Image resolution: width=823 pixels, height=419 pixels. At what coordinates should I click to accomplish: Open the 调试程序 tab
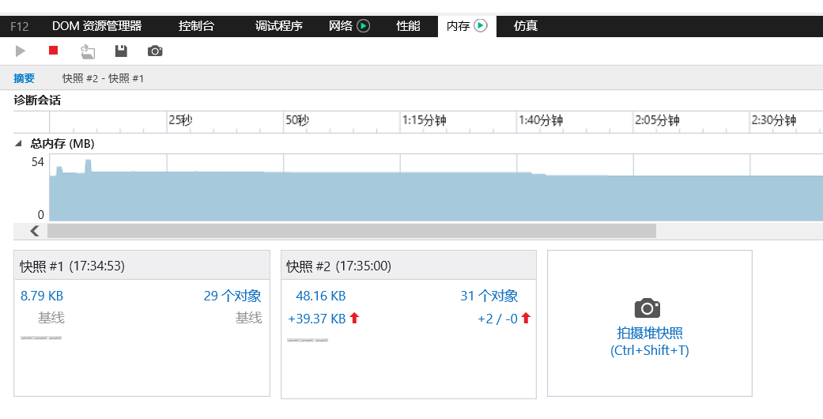279,26
